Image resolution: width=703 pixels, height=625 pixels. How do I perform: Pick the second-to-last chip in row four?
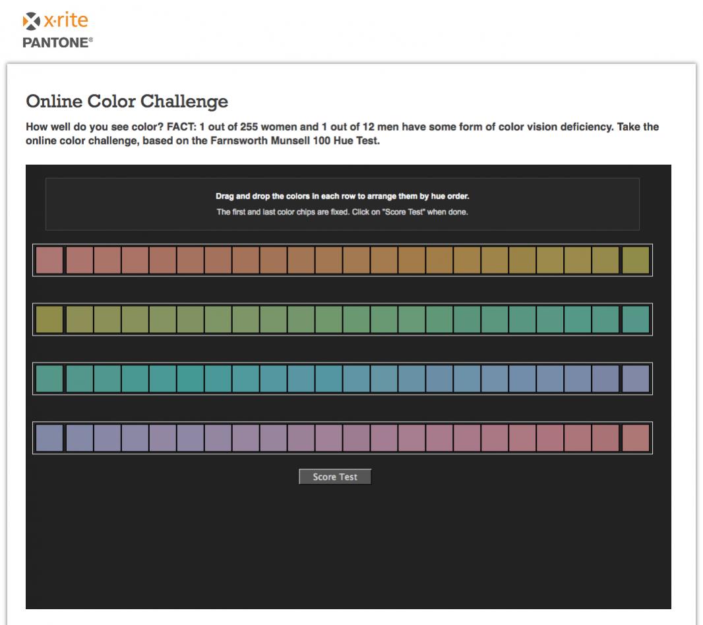click(605, 438)
